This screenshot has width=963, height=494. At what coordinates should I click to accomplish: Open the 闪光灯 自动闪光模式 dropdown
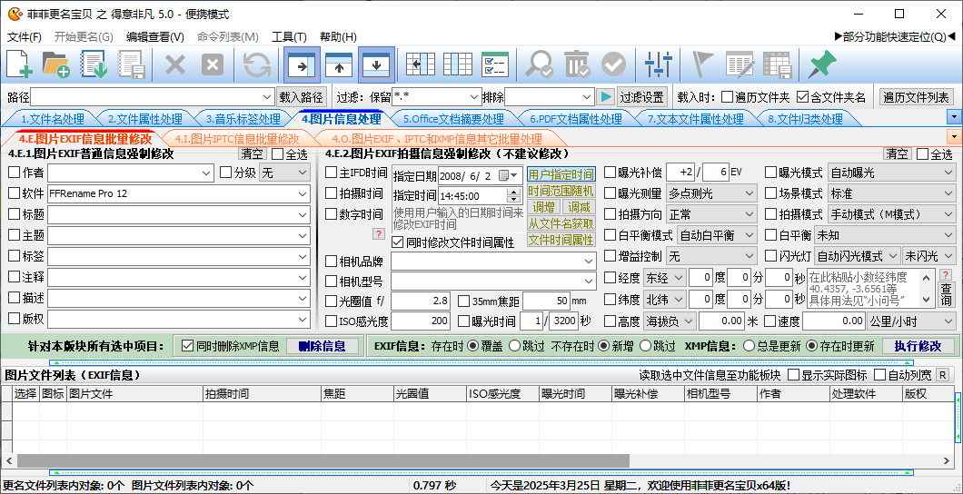point(858,256)
